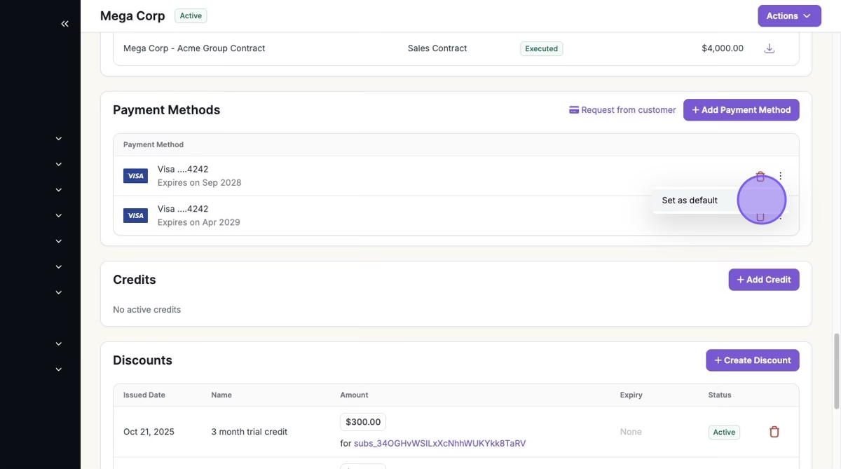Viewport: 841px width, 469px height.
Task: Click the None expiry value
Action: [x=631, y=432]
